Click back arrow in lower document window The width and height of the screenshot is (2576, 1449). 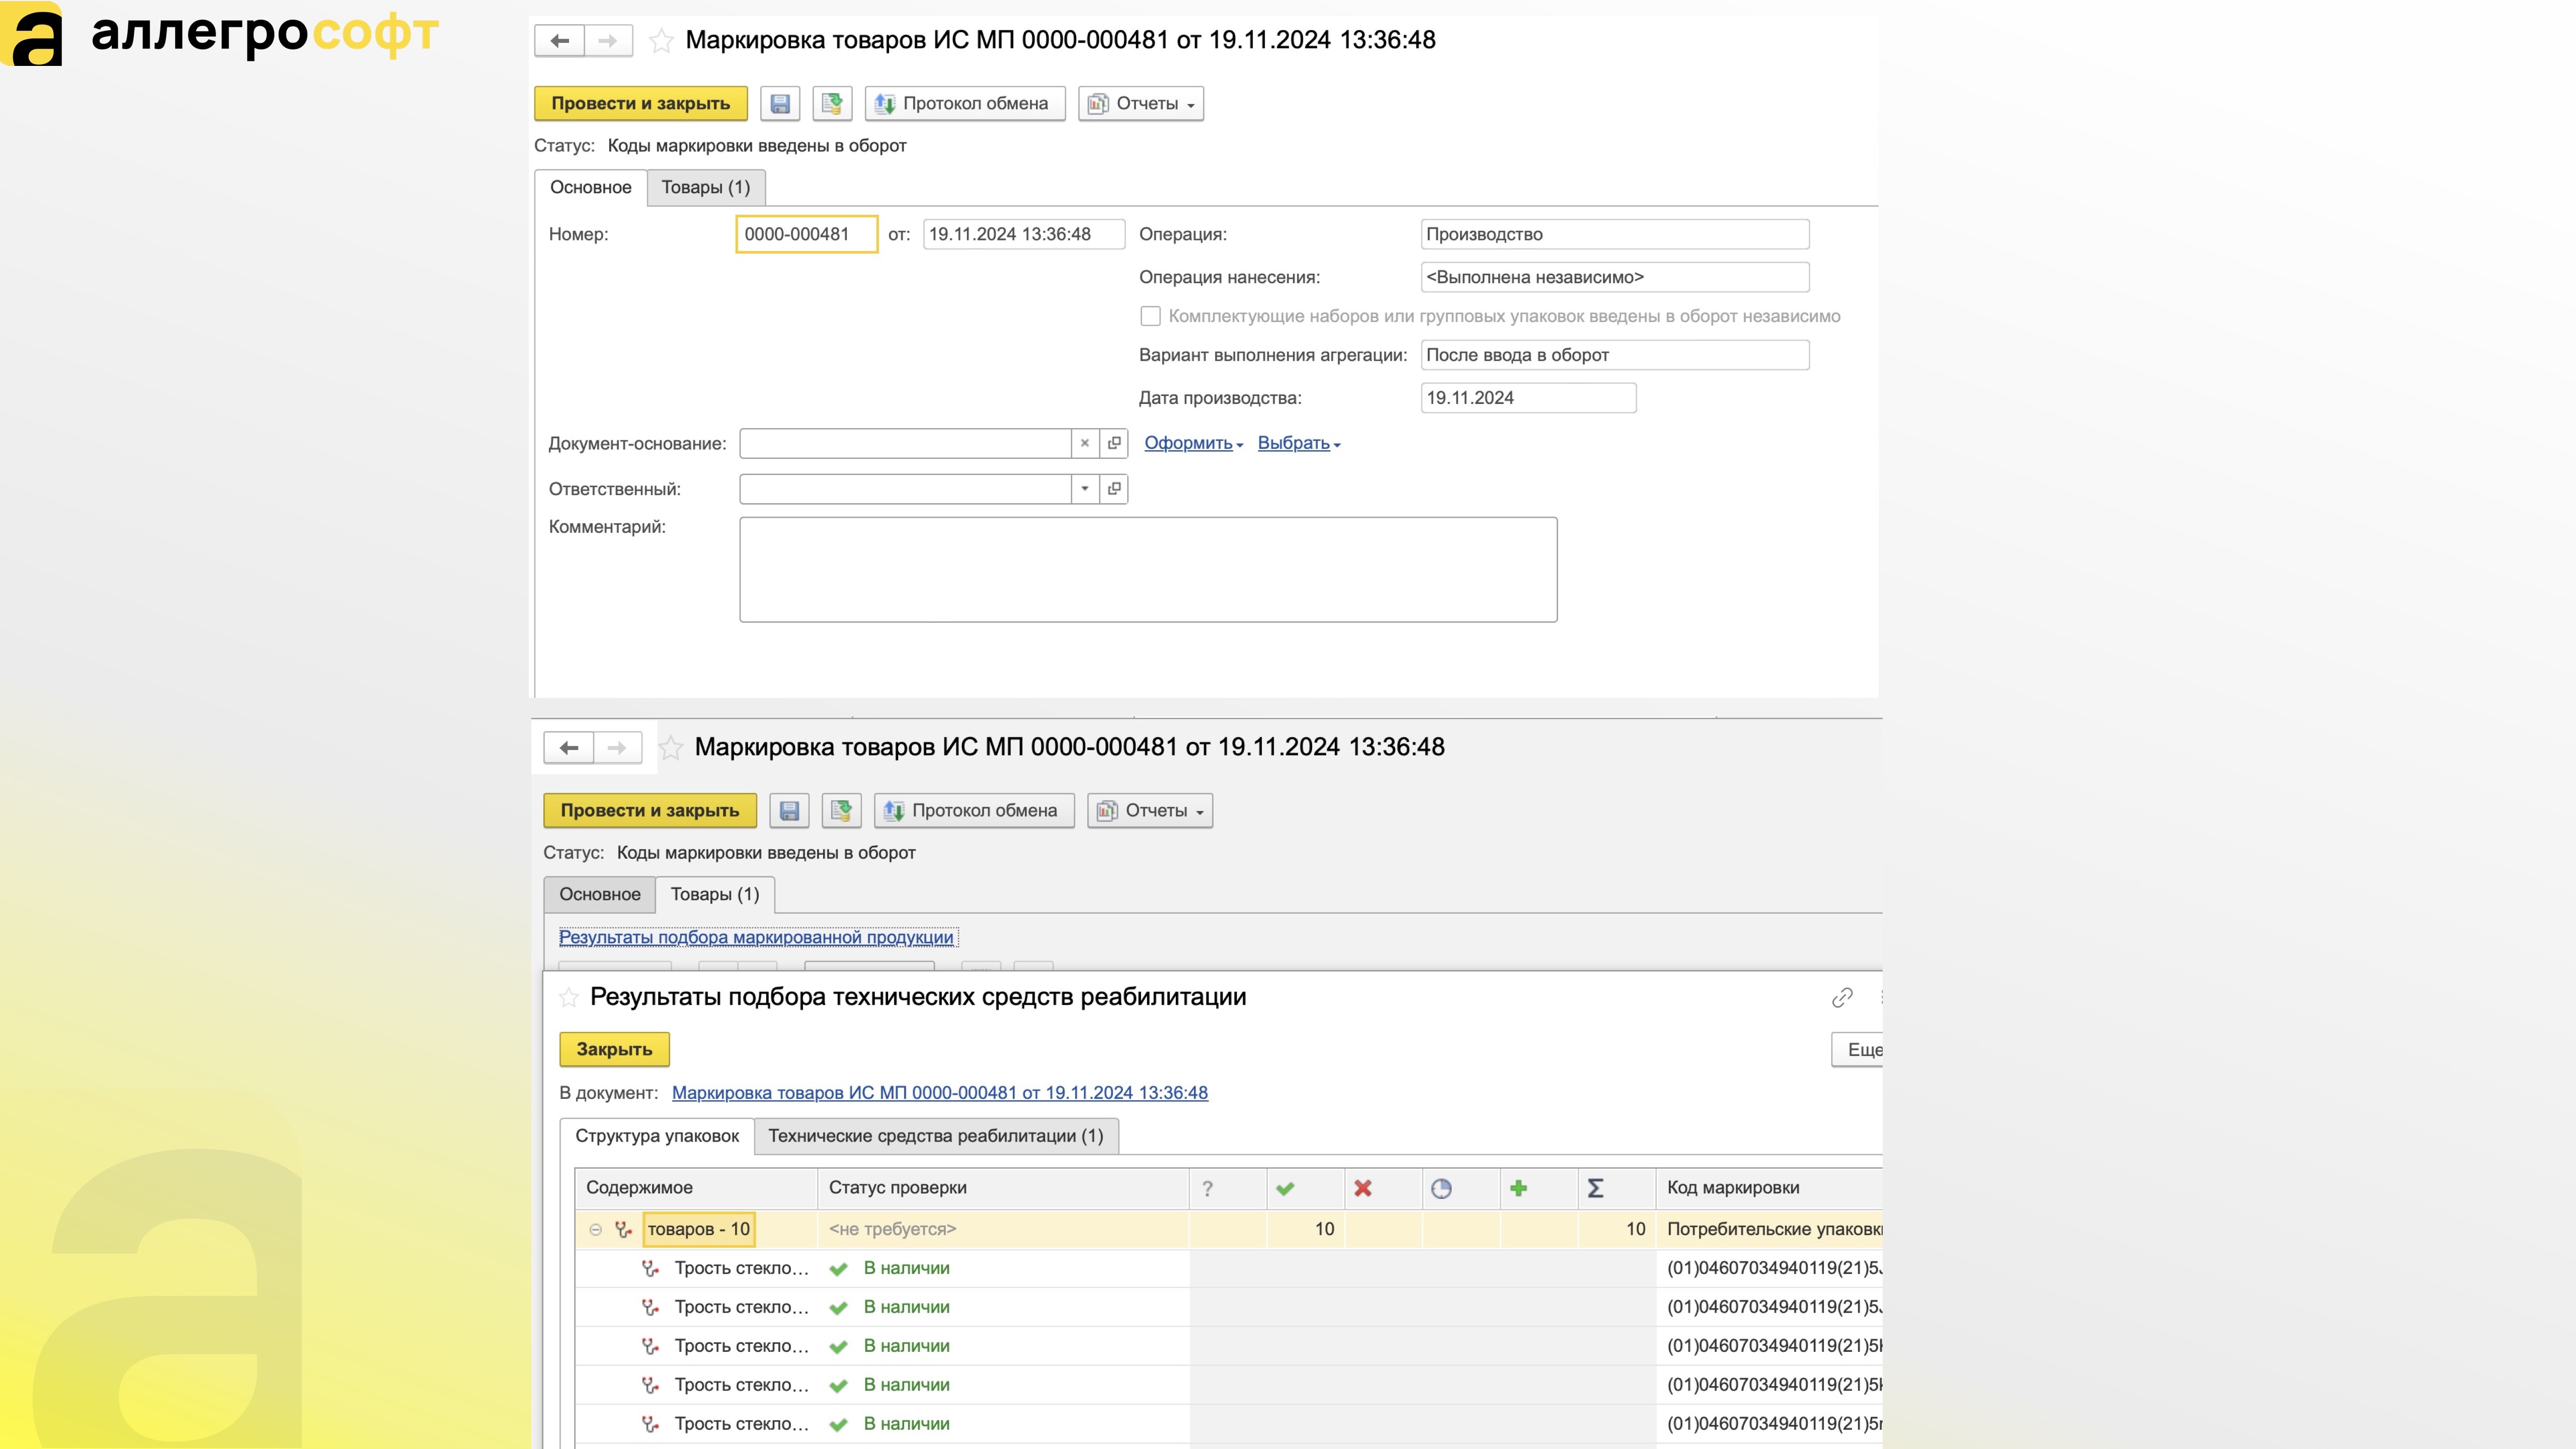tap(569, 748)
